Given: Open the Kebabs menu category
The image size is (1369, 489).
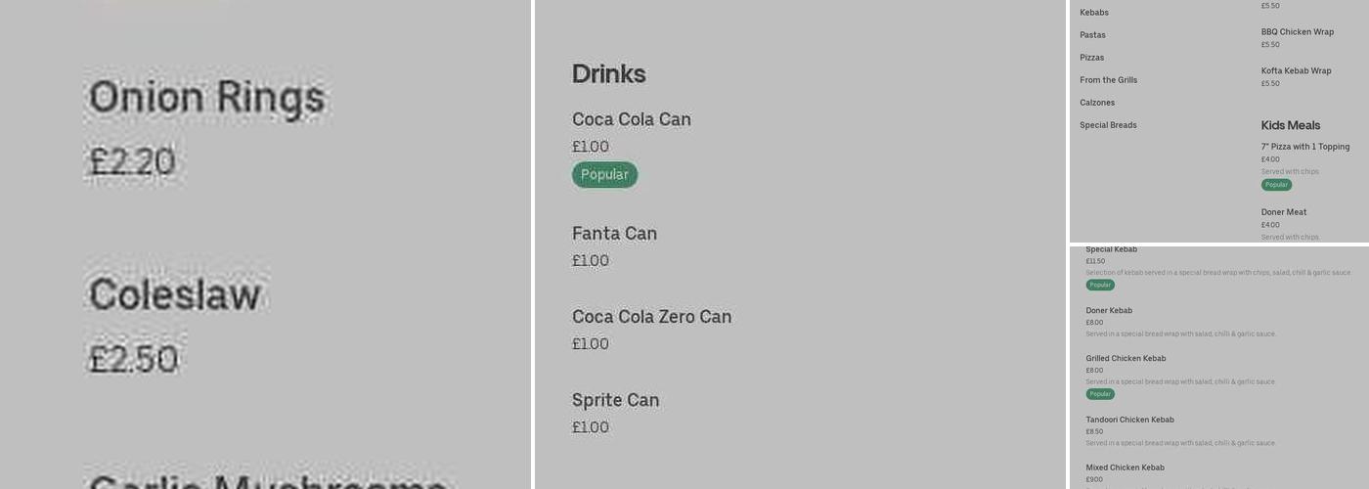Looking at the screenshot, I should (x=1093, y=13).
